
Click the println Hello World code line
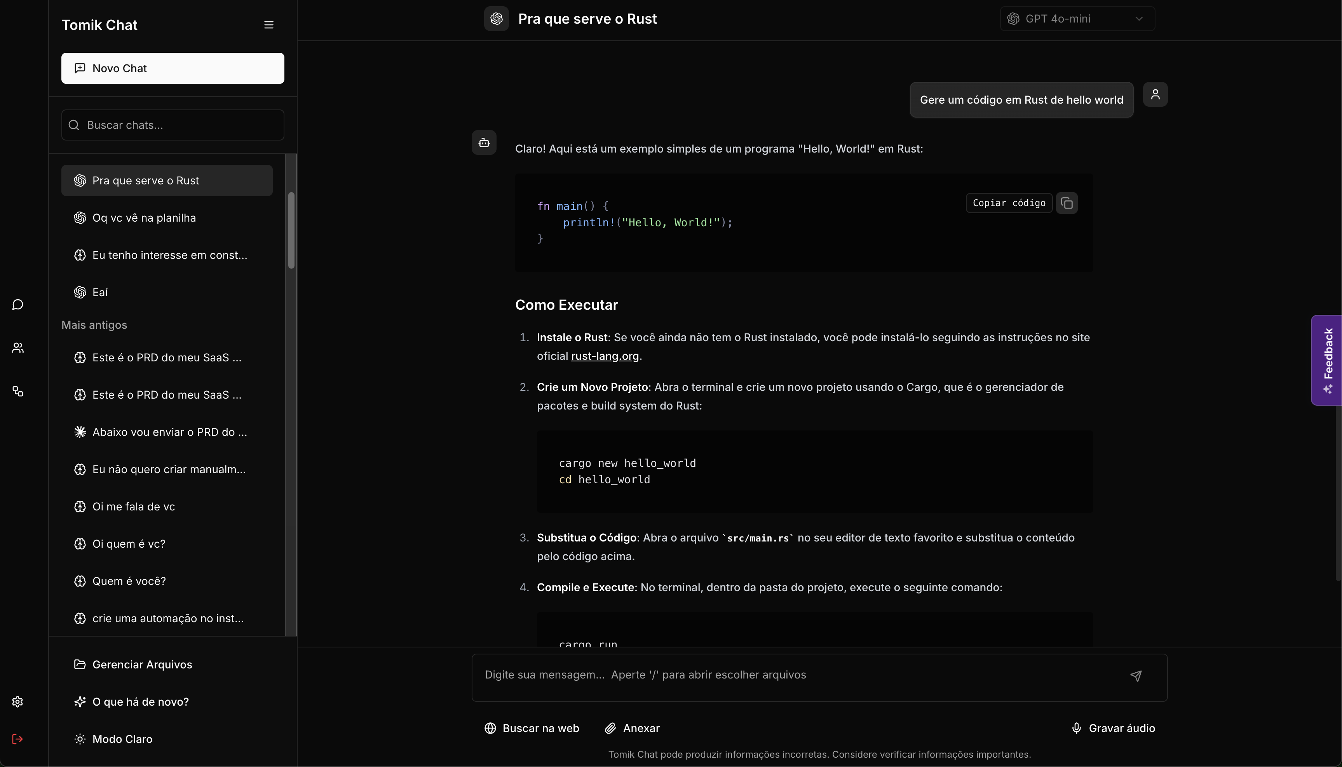(x=648, y=223)
